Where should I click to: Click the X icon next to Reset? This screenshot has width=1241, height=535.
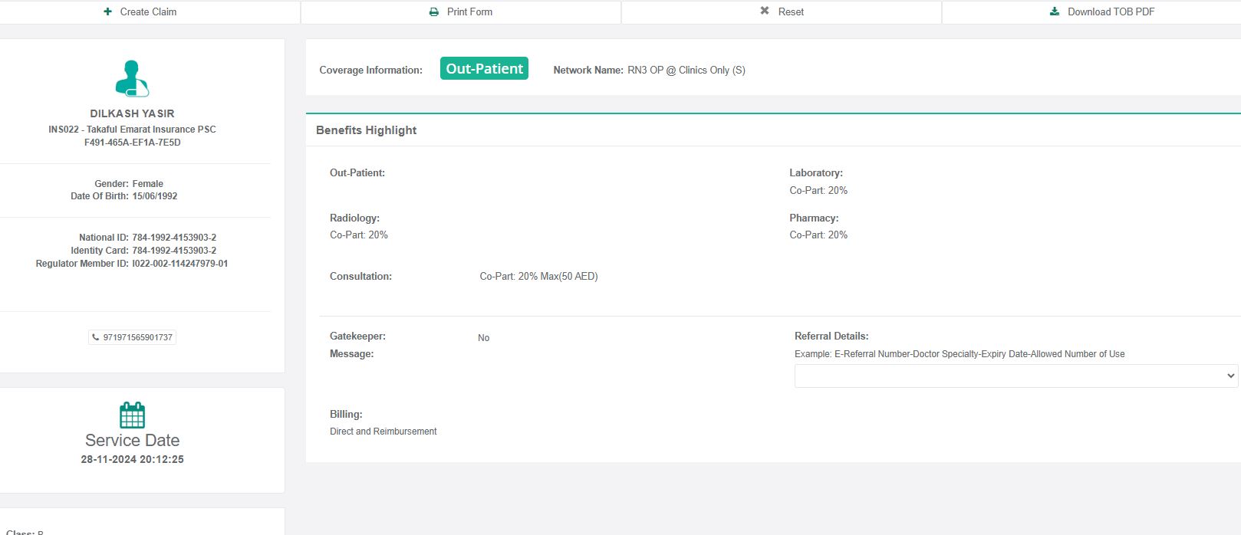[x=765, y=11]
